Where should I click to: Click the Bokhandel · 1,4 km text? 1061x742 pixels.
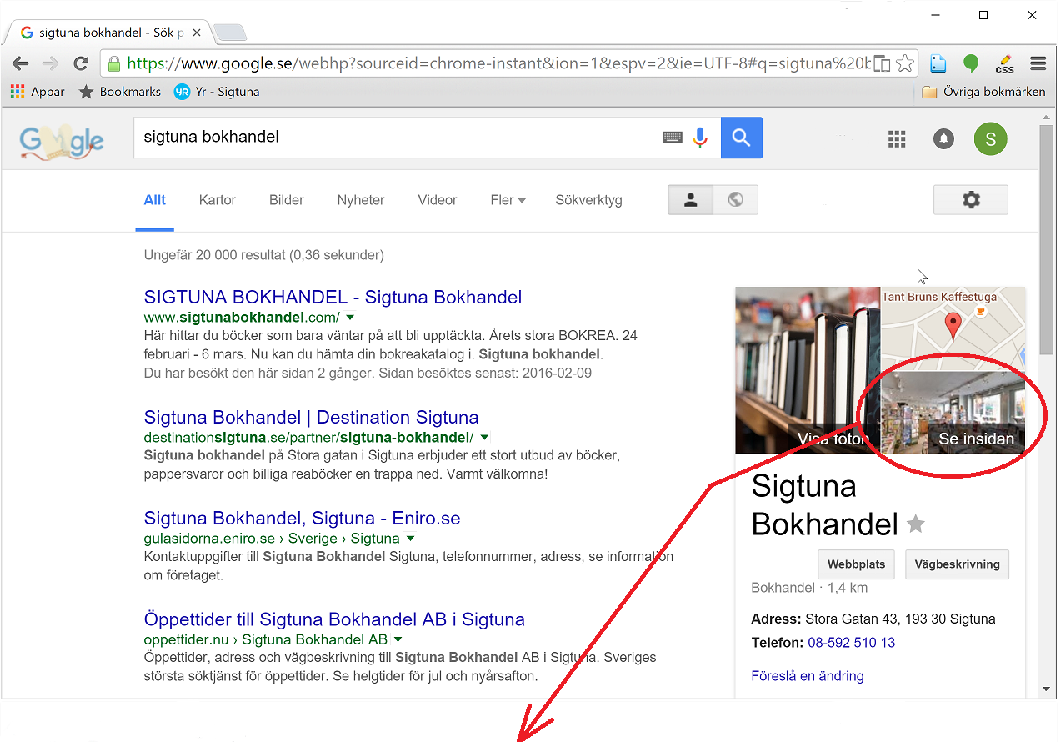(x=809, y=588)
